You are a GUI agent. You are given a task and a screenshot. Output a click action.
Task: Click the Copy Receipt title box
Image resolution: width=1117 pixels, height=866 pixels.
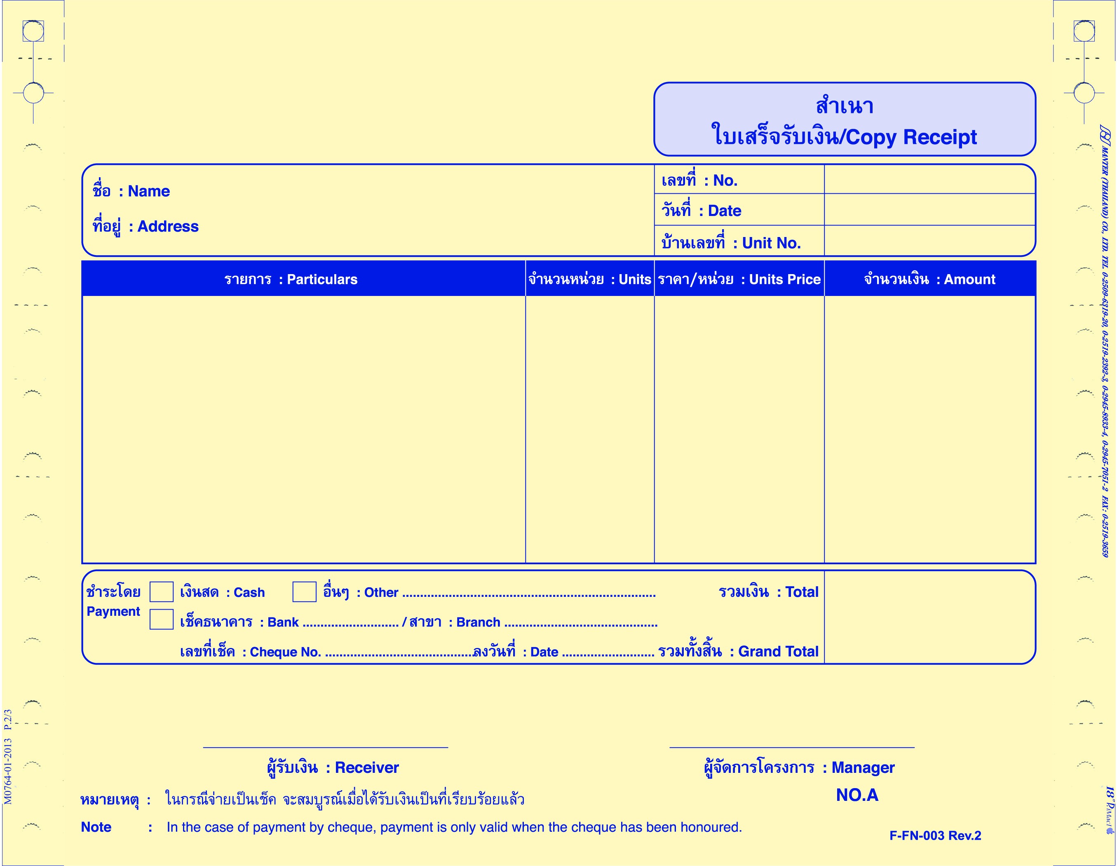pyautogui.click(x=845, y=119)
